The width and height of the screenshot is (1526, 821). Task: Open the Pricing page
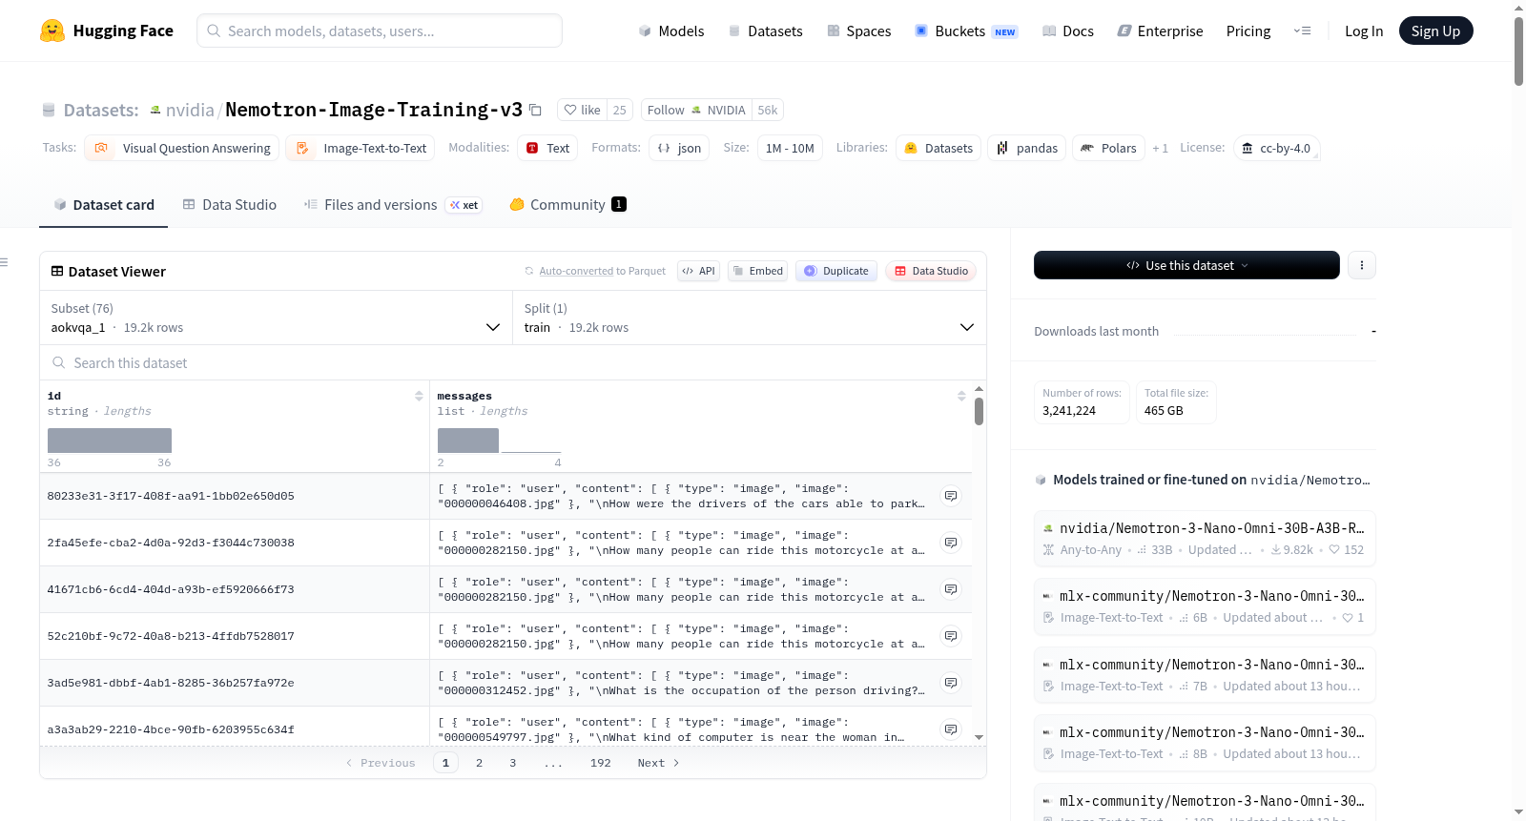(1248, 31)
